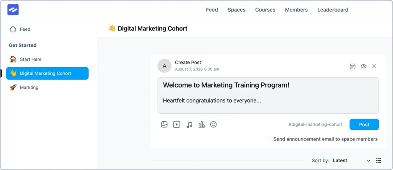Click the post title field Welcome text
This screenshot has width=393, height=170.
(226, 85)
